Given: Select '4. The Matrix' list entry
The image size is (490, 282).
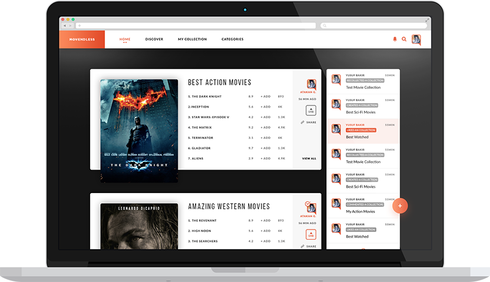Looking at the screenshot, I should 200,127.
